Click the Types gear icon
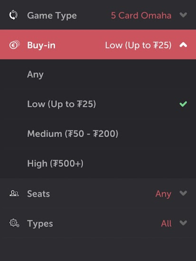 (14, 223)
